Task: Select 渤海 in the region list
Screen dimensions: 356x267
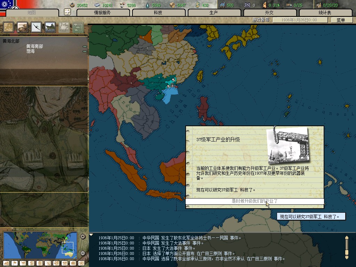Action: pyautogui.click(x=31, y=51)
